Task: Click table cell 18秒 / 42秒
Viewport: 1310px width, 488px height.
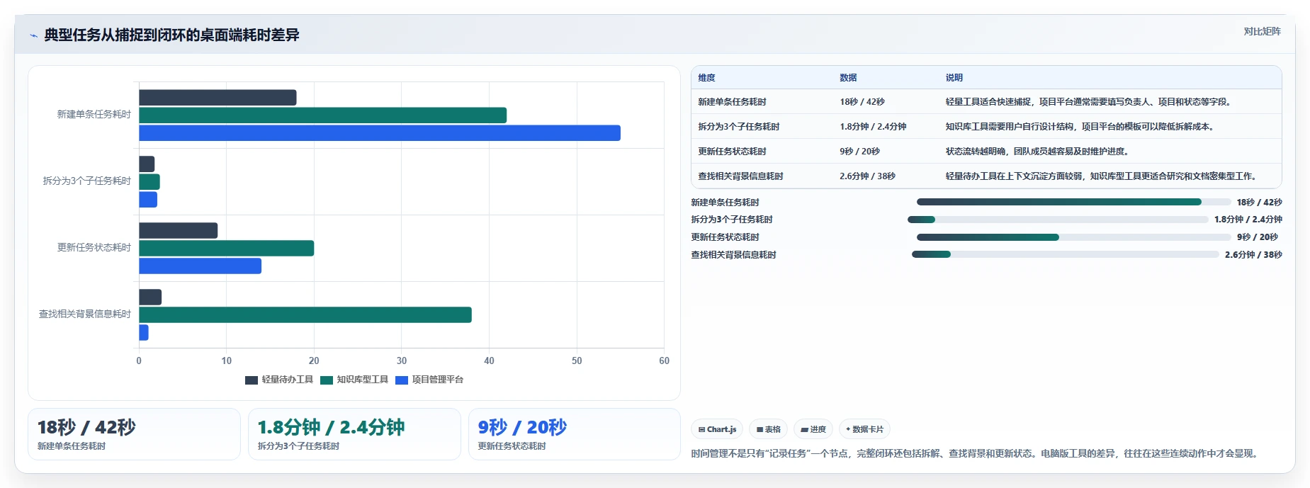Action: coord(862,102)
